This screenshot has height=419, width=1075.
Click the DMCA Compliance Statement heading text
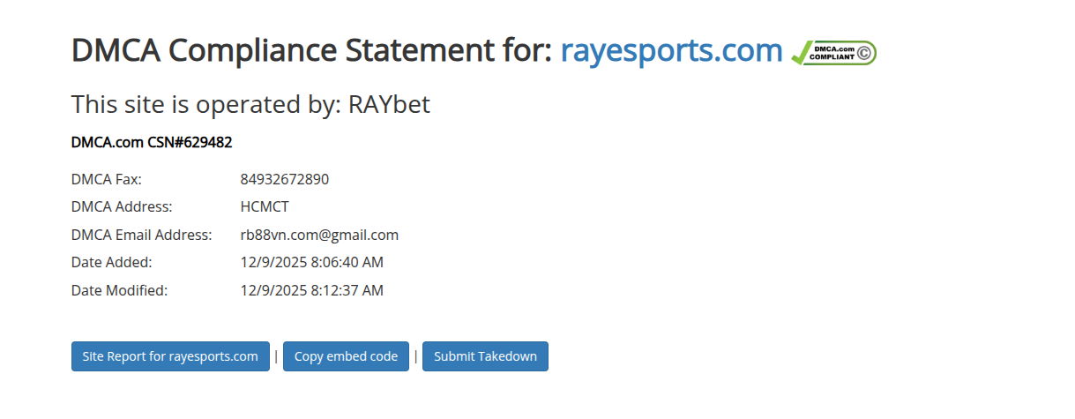pyautogui.click(x=311, y=51)
